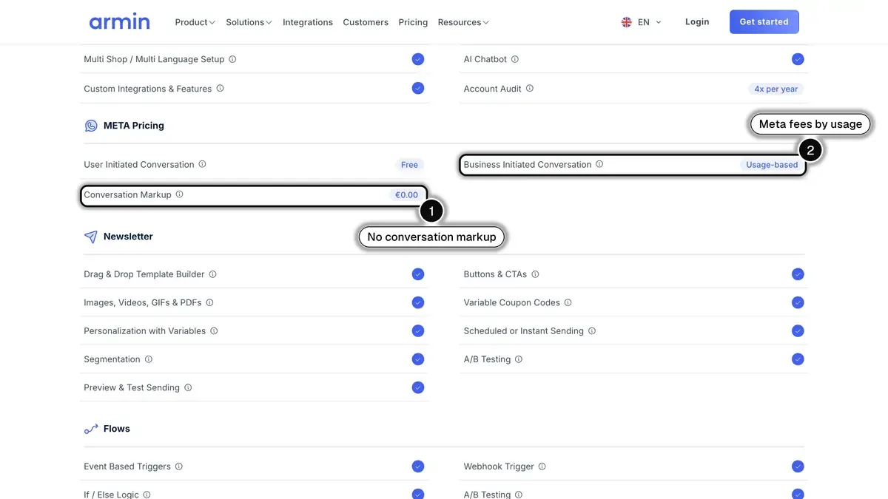Screen dimensions: 888x499
Task: Click checkmark for Images, Videos, GIFs & PDFs
Action: 418,302
